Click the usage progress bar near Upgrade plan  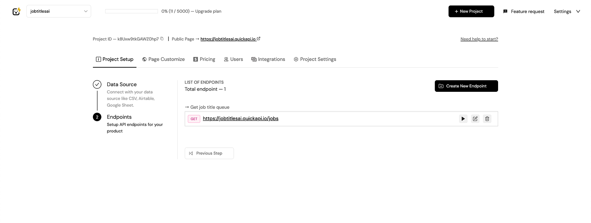[x=131, y=11]
